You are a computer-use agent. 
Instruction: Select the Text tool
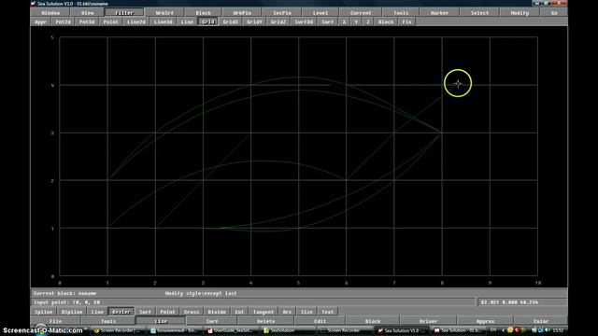click(328, 312)
